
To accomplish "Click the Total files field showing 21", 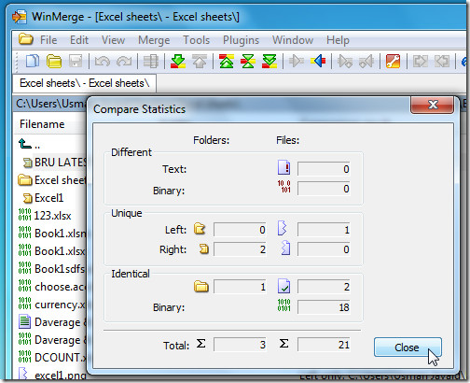I will [x=324, y=345].
